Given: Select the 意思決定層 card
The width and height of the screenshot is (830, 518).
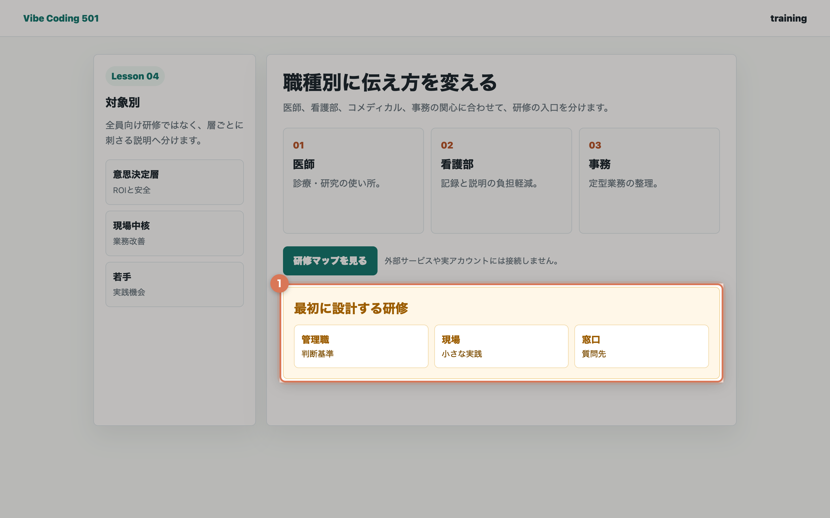Looking at the screenshot, I should click(x=175, y=182).
